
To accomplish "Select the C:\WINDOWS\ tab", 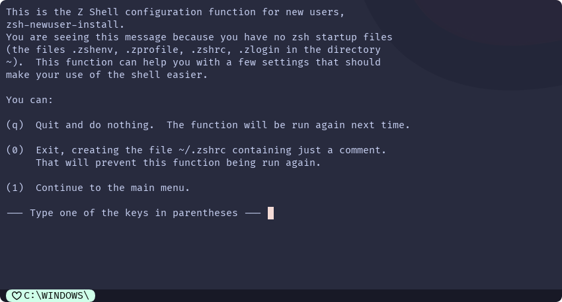I will [x=50, y=296].
